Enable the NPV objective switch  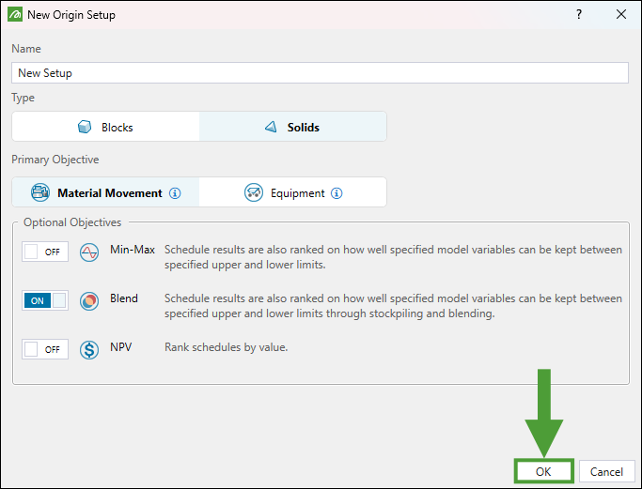click(x=45, y=349)
